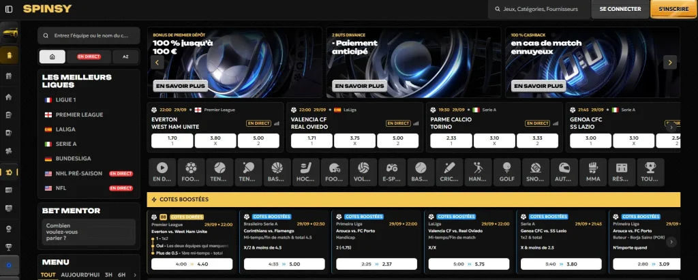Go to next promo banner
Image resolution: width=698 pixels, height=280 pixels.
click(670, 62)
